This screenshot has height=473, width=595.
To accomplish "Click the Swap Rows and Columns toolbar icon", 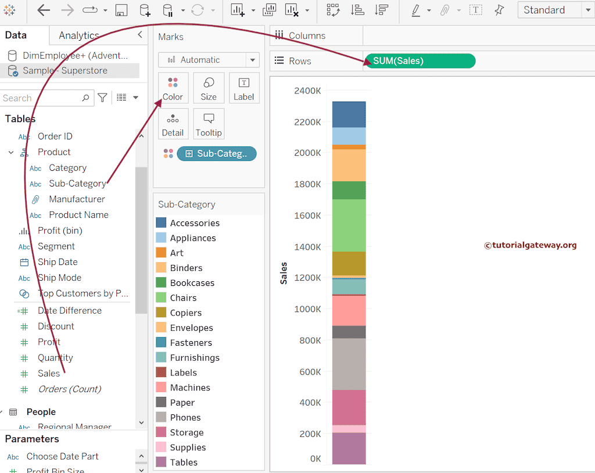I will pyautogui.click(x=334, y=10).
